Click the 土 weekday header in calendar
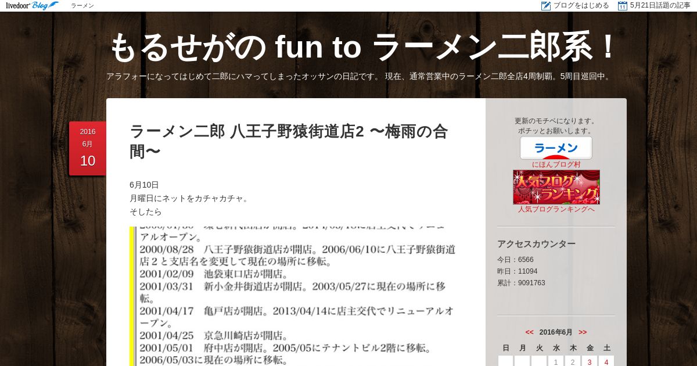The image size is (697, 366). tap(606, 348)
